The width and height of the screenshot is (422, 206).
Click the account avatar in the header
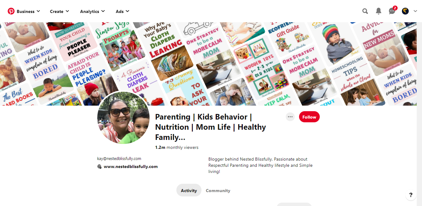[x=405, y=11]
